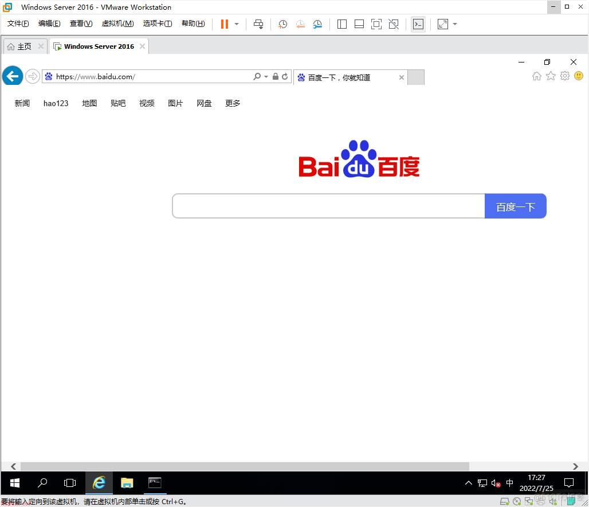
Task: Click the Baidu logo
Action: 359,159
